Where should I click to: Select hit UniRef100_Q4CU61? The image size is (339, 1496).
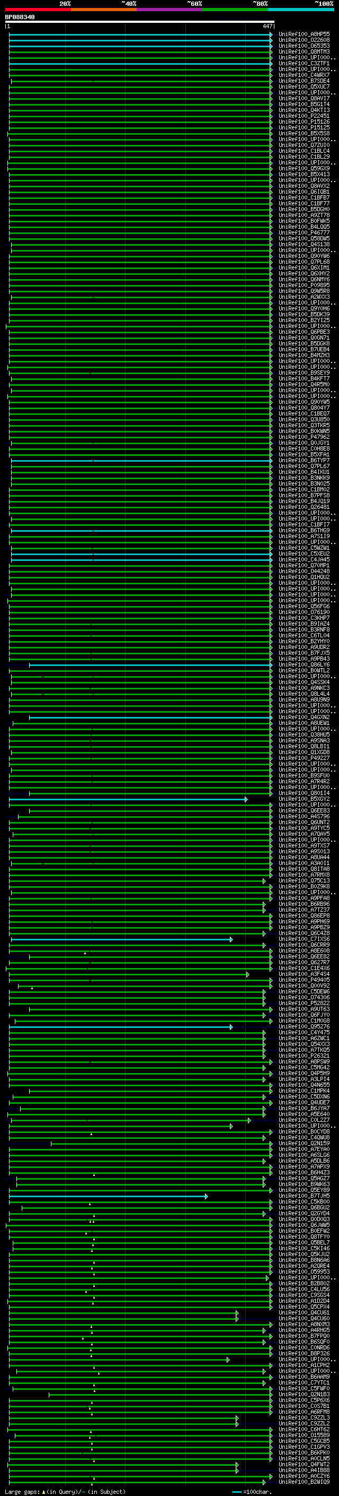click(x=304, y=1312)
